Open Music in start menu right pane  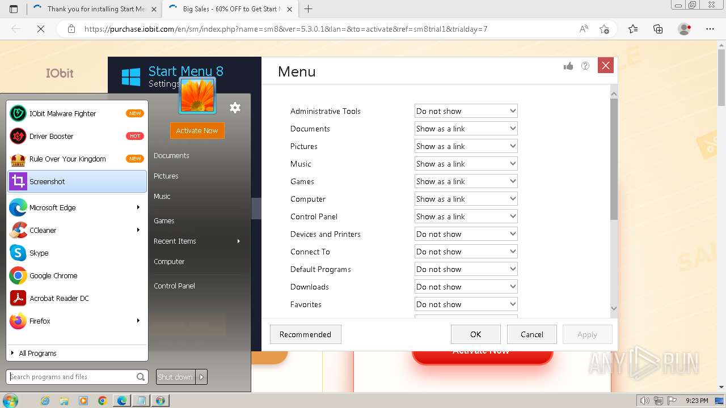(x=162, y=196)
